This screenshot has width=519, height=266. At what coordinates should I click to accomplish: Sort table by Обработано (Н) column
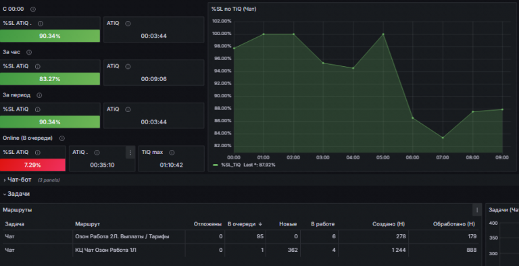pos(454,224)
